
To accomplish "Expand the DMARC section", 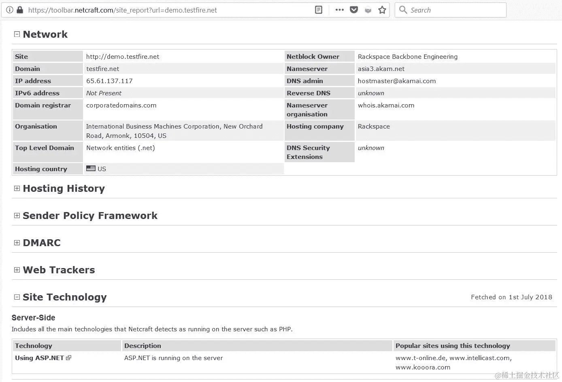I will pyautogui.click(x=17, y=243).
